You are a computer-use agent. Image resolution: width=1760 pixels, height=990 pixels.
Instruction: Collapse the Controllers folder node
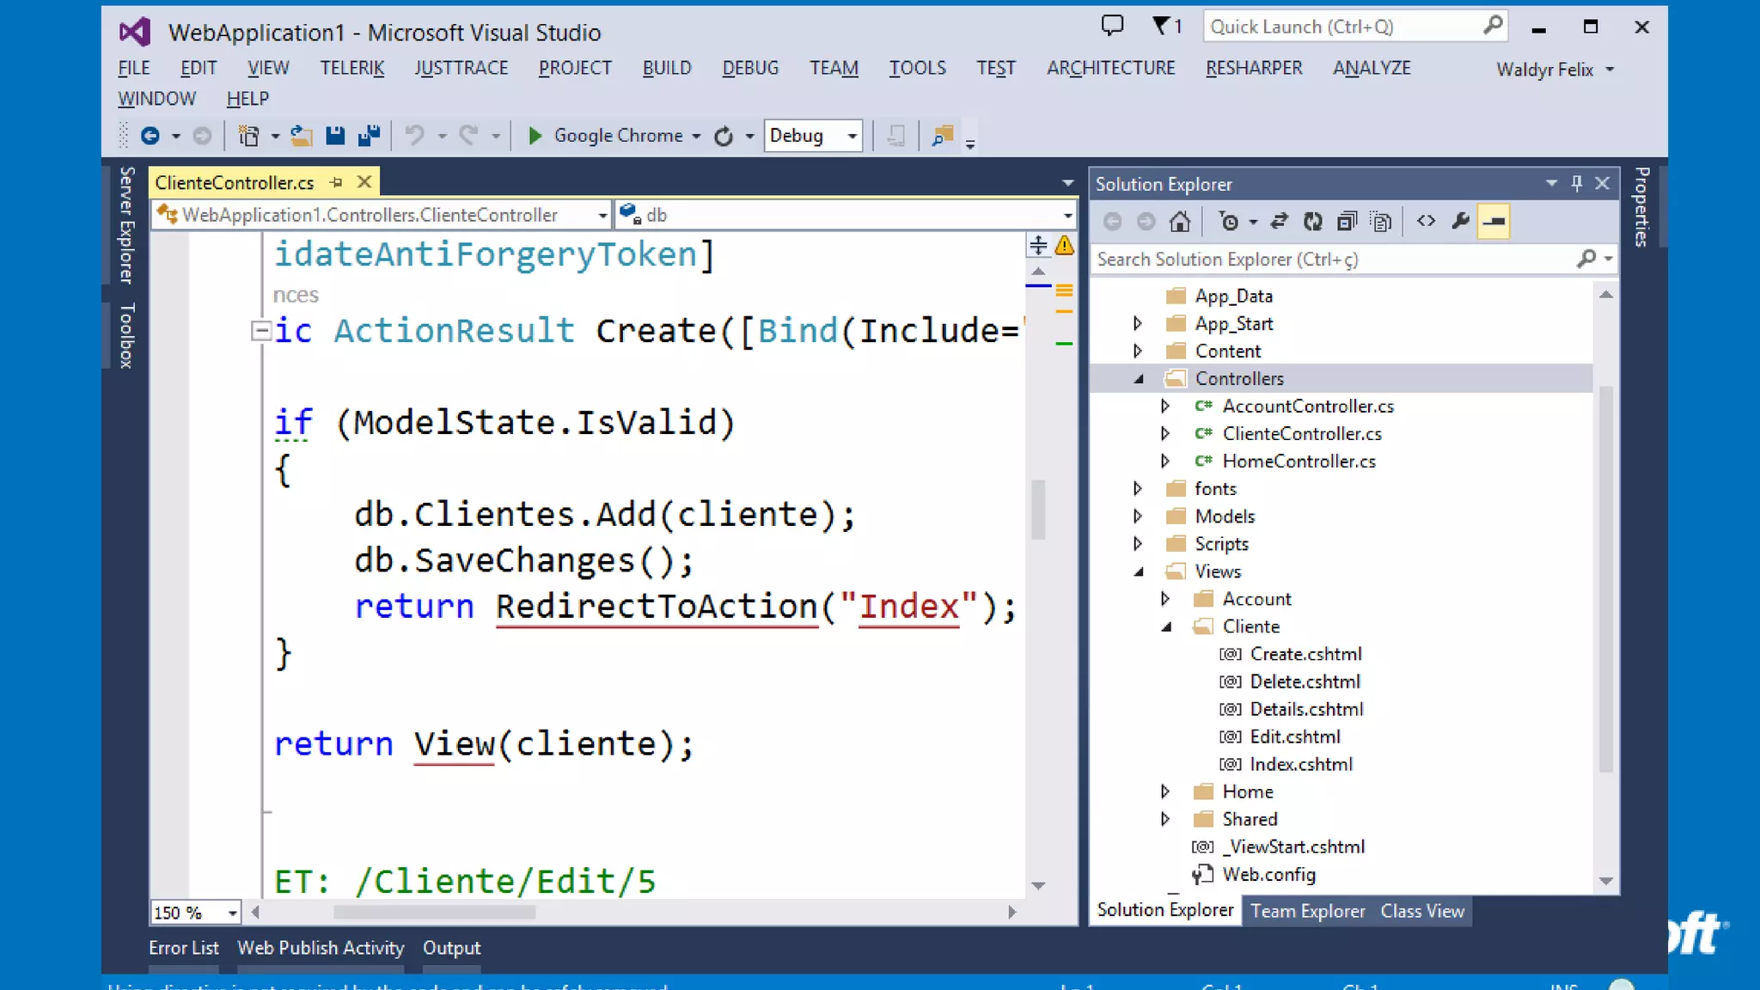(x=1139, y=379)
